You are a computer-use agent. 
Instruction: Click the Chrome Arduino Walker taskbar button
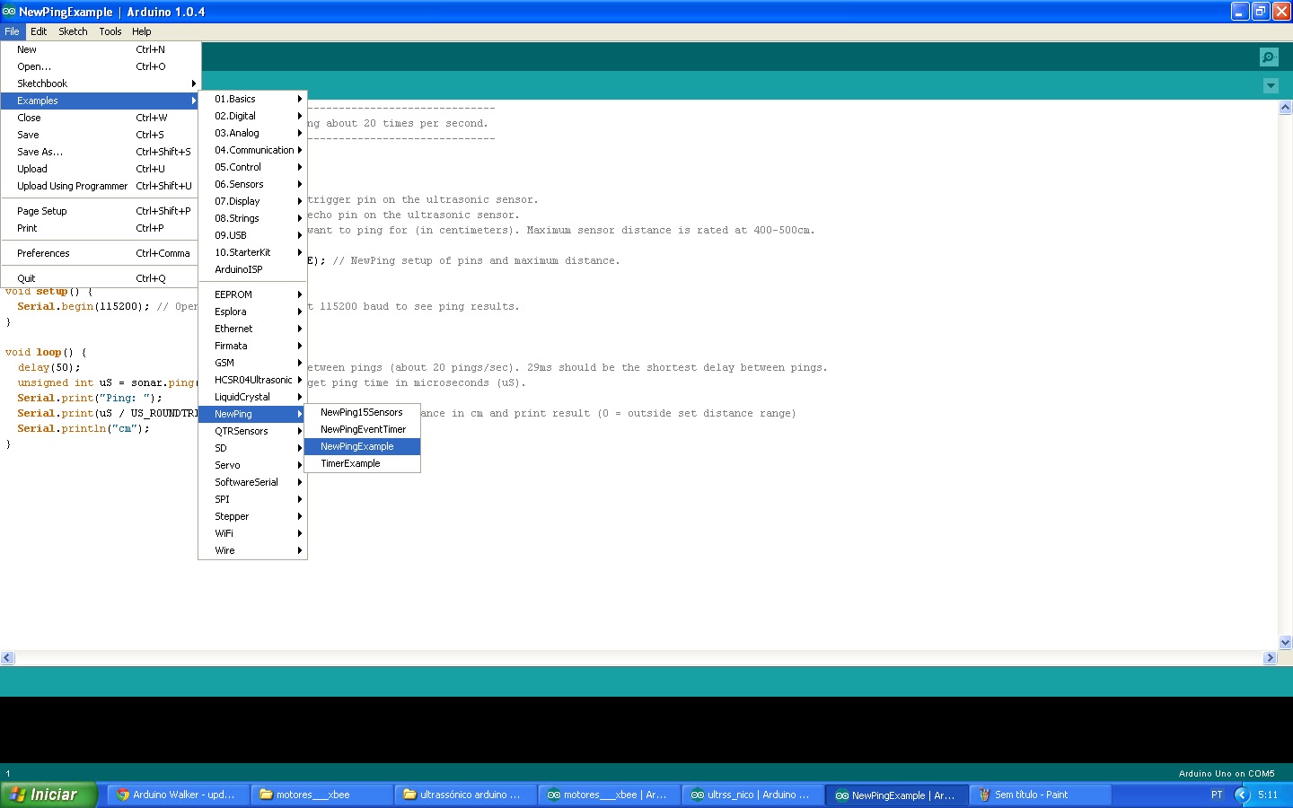coord(178,795)
